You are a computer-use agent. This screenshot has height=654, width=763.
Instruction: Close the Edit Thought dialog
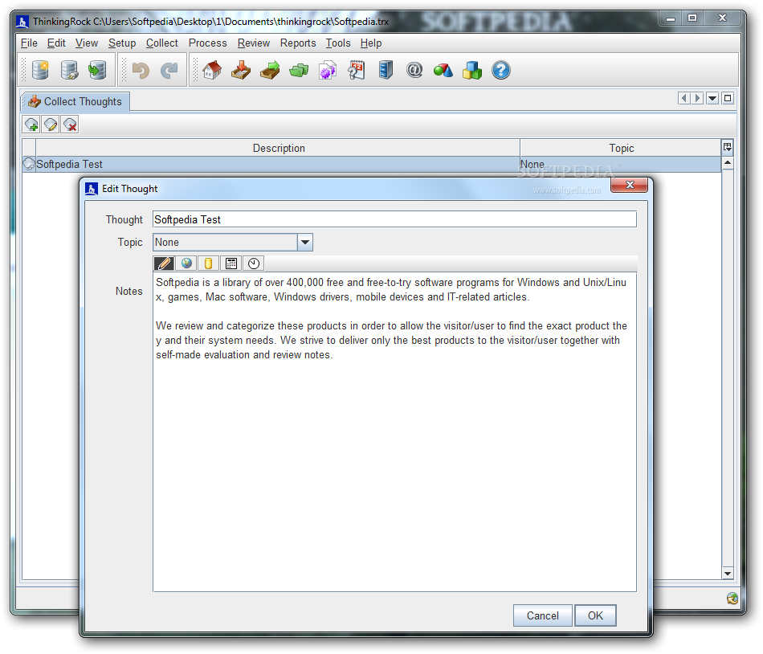click(629, 185)
